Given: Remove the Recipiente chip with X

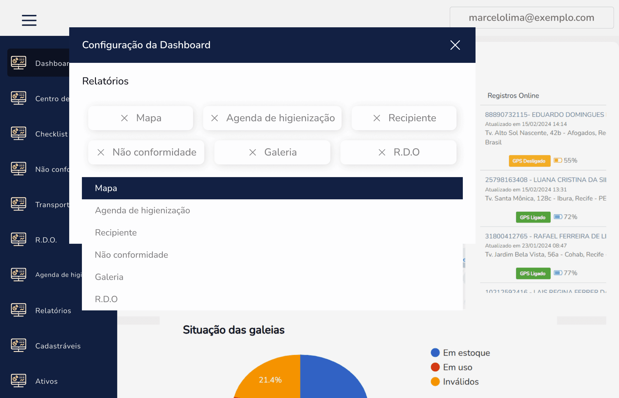Looking at the screenshot, I should point(377,118).
